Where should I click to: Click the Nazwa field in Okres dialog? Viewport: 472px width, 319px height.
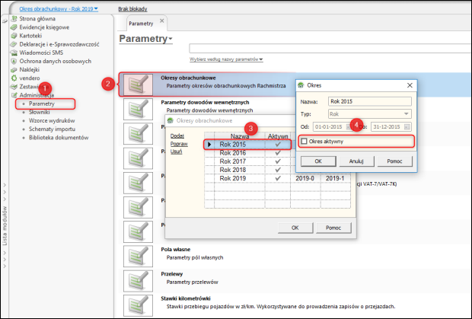click(370, 101)
